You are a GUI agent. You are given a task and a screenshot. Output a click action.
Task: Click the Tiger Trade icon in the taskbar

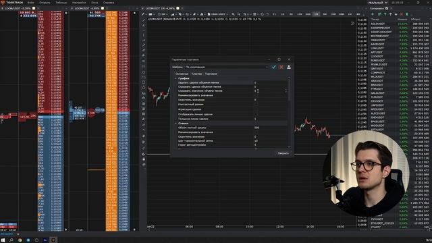[x=53, y=240]
